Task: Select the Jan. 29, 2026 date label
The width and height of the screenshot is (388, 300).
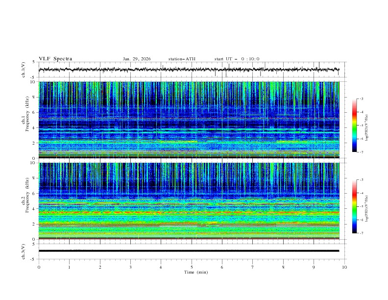Action: (x=137, y=59)
